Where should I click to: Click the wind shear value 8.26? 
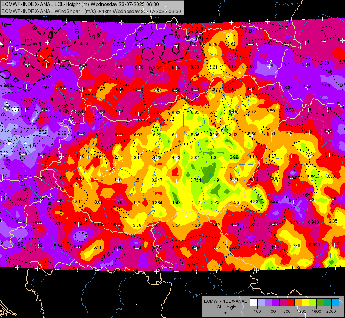click(x=157, y=112)
